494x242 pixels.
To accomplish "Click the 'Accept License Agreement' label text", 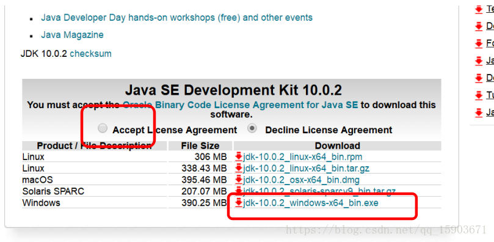I will (175, 130).
